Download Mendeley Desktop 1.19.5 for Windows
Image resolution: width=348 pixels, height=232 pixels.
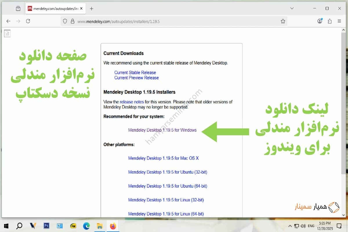pyautogui.click(x=162, y=130)
